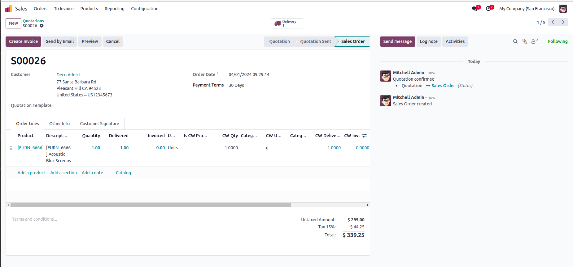Attach files with the paperclip icon
Screen dimensions: 573x267
click(x=525, y=41)
